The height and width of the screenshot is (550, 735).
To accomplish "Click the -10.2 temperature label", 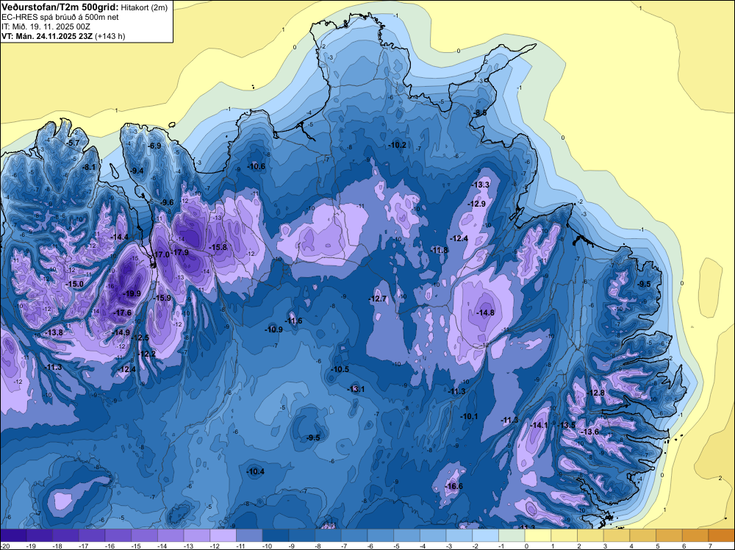I will 398,146.
